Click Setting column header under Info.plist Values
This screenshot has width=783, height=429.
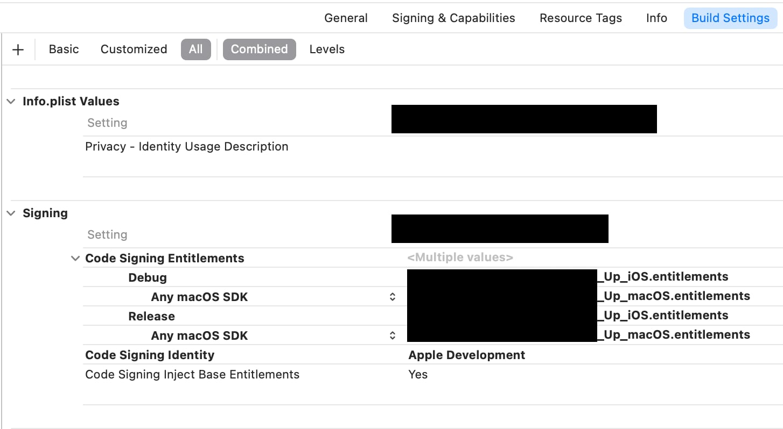coord(107,123)
